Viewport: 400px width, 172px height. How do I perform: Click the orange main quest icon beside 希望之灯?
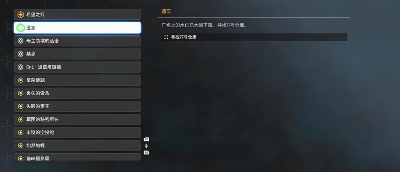point(21,15)
